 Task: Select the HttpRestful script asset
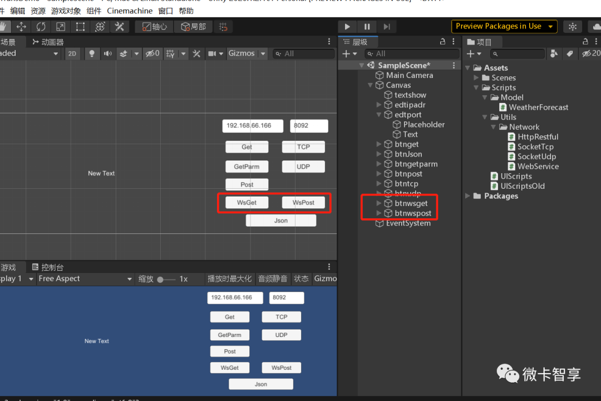(533, 137)
